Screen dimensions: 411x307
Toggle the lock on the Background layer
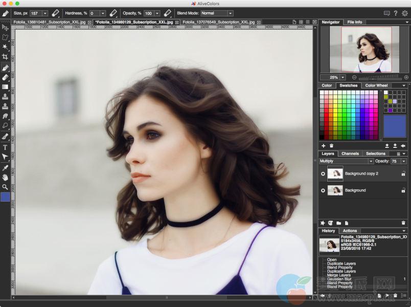[x=403, y=190]
